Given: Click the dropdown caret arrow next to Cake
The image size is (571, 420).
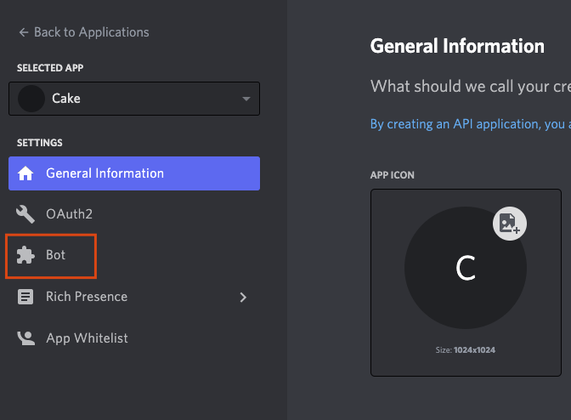Looking at the screenshot, I should point(246,99).
